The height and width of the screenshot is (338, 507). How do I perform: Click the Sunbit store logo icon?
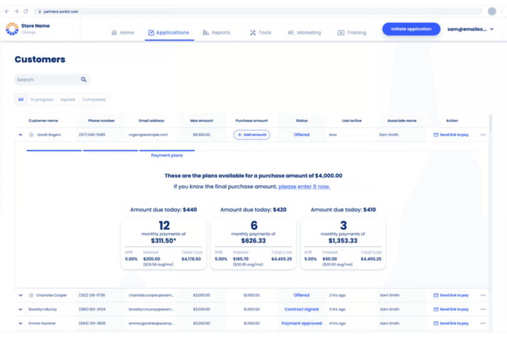tap(12, 29)
